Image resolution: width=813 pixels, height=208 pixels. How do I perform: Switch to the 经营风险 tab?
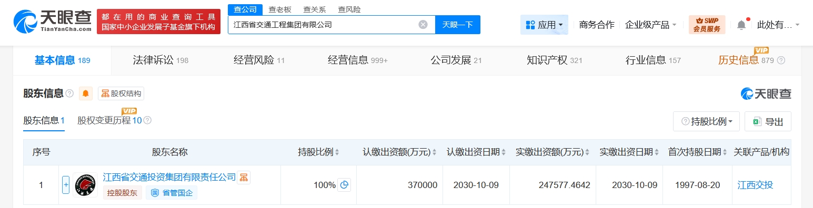pyautogui.click(x=259, y=60)
